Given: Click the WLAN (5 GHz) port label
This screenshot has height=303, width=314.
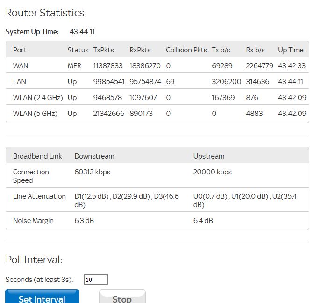Looking at the screenshot, I should (x=35, y=114).
